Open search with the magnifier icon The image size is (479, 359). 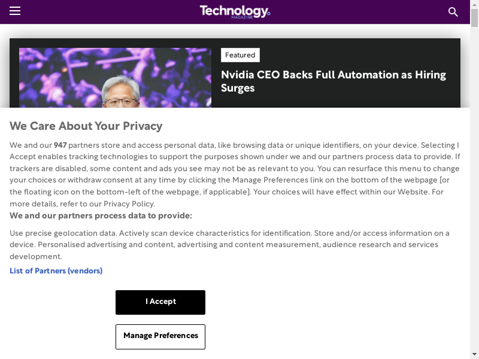tap(453, 12)
